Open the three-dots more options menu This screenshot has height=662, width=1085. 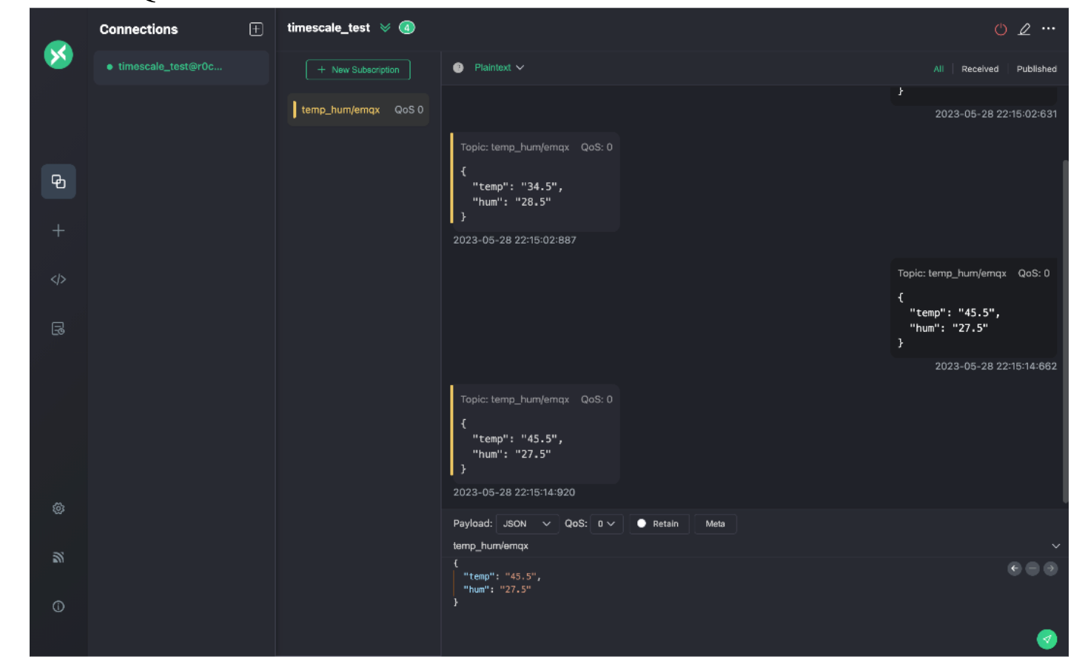[1048, 29]
